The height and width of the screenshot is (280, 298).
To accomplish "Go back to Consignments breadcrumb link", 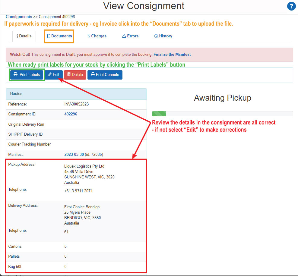I will click(19, 17).
